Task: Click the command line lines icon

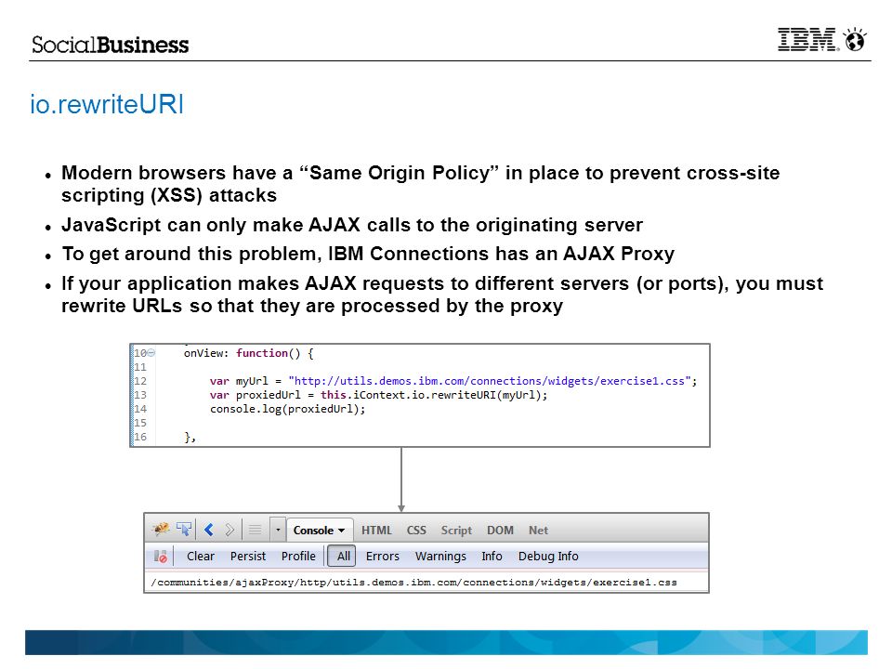Action: tap(255, 530)
